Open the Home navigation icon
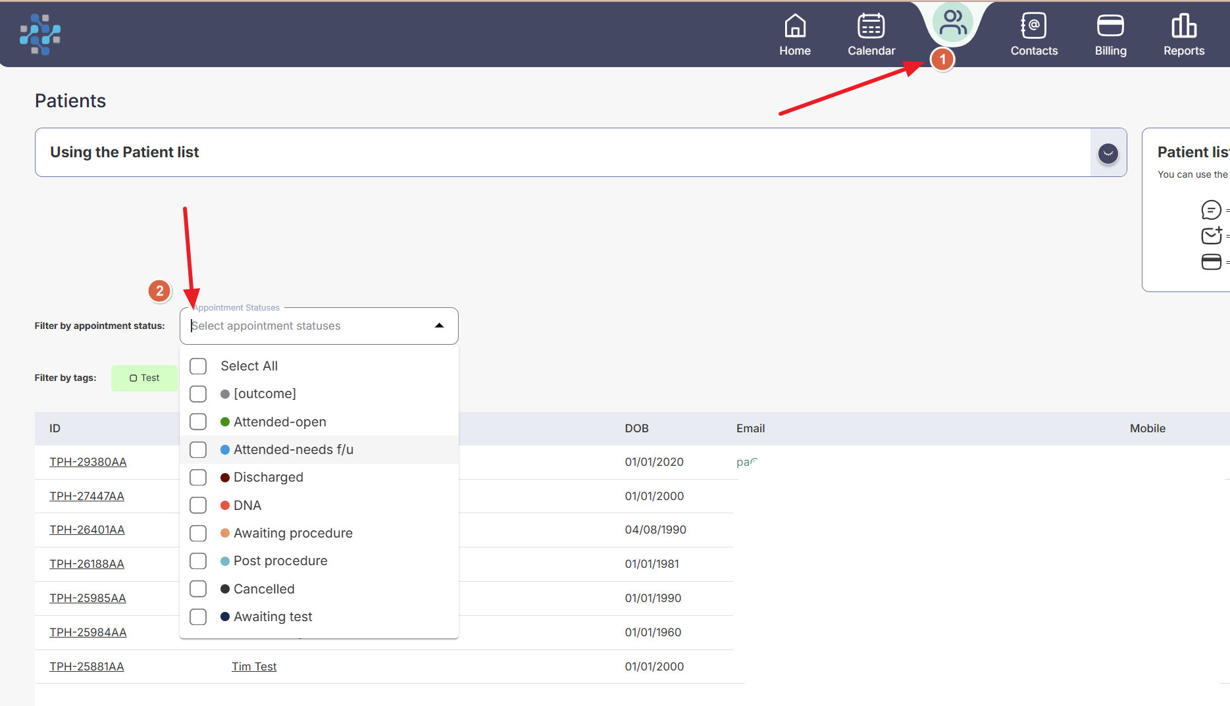1230x706 pixels. [x=794, y=26]
